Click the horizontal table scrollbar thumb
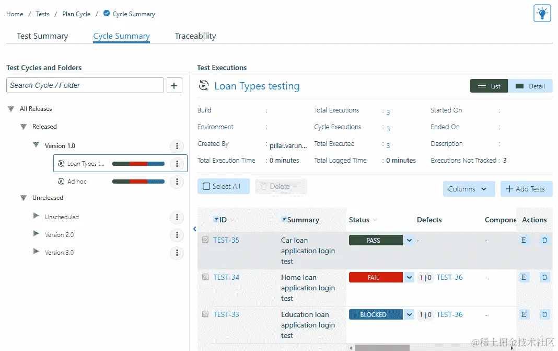The height and width of the screenshot is (351, 558). 382,348
